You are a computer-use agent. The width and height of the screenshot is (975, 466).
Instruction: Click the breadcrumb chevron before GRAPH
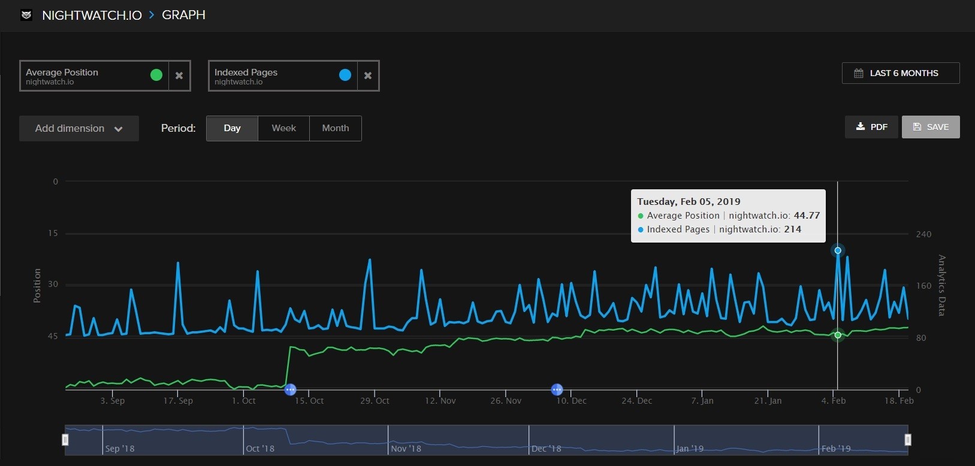[x=152, y=16]
